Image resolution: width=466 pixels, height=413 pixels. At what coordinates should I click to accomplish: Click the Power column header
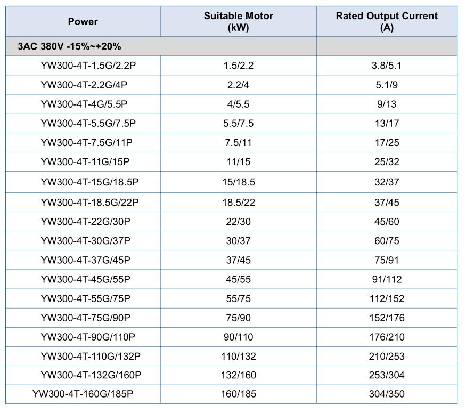pos(83,21)
